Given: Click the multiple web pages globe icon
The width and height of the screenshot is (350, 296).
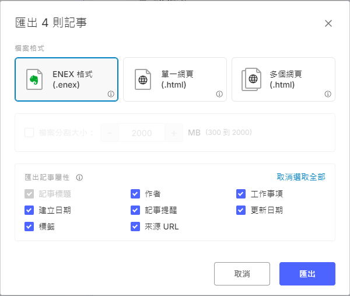Looking at the screenshot, I should [252, 79].
